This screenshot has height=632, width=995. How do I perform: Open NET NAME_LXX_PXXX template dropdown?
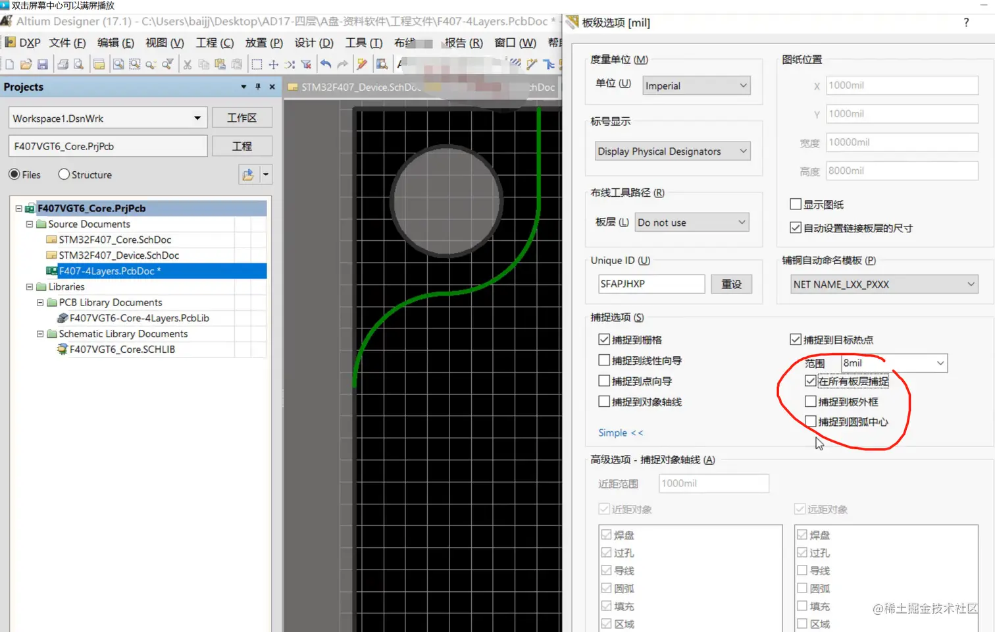[884, 284]
